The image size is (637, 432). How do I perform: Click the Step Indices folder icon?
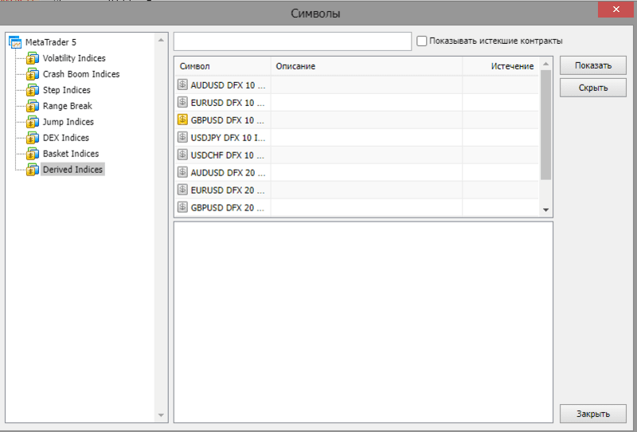coord(33,90)
